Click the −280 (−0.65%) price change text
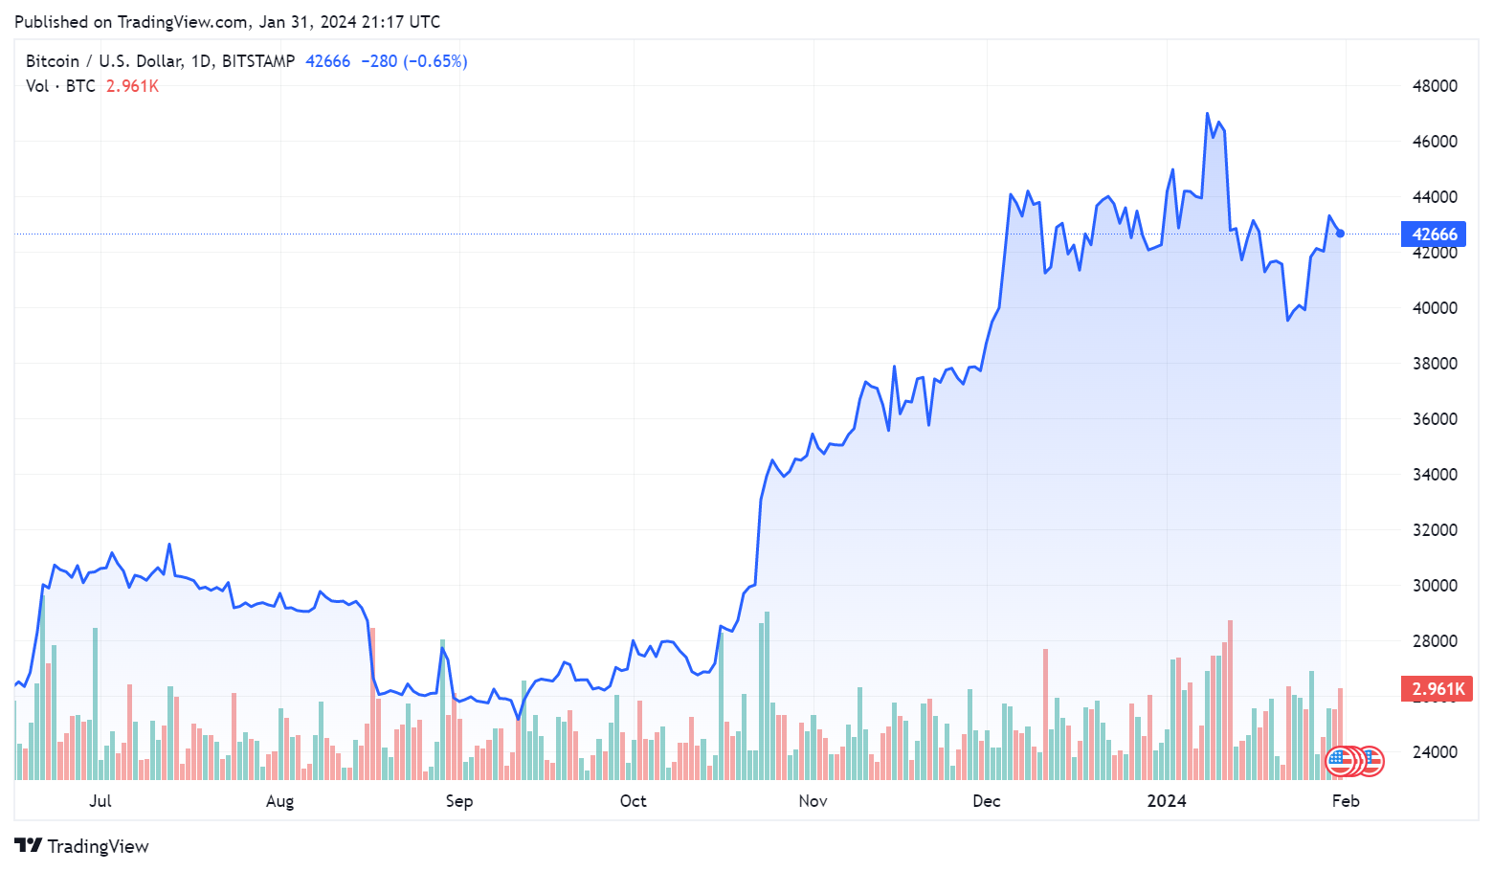This screenshot has height=871, width=1493. tap(414, 61)
